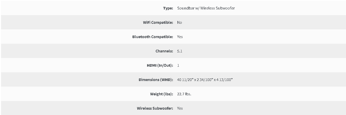The image size is (346, 115).
Task: Click the Wireless Subwoofer label
Action: [155, 108]
